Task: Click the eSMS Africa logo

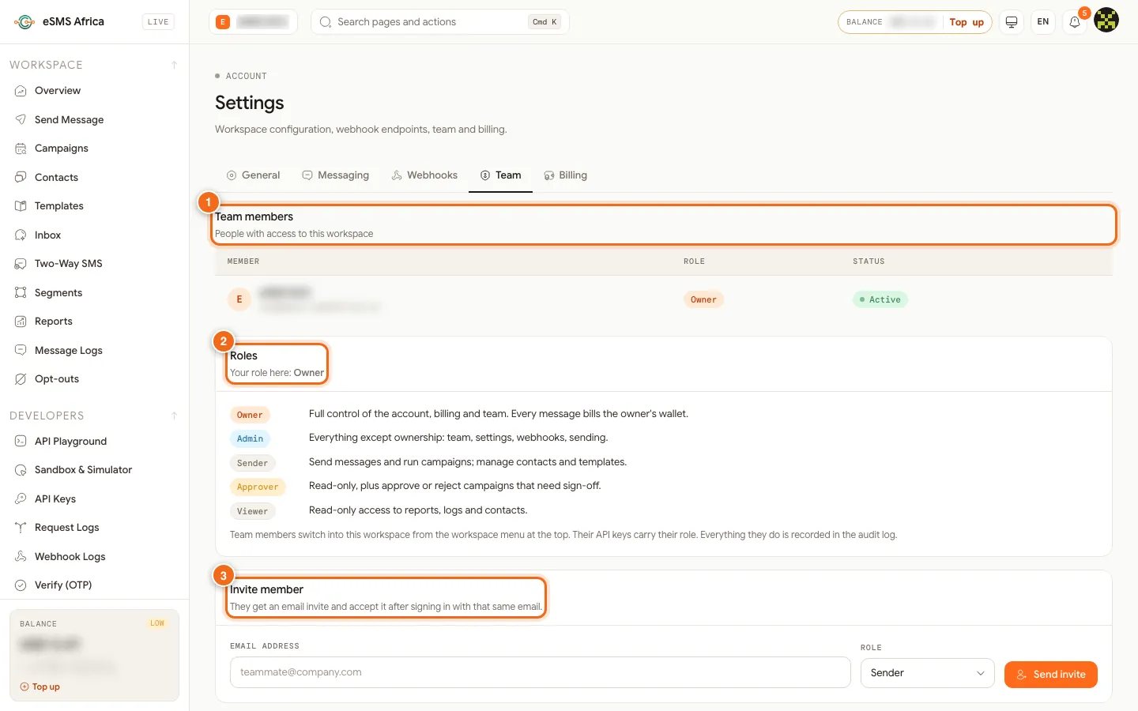Action: [59, 21]
